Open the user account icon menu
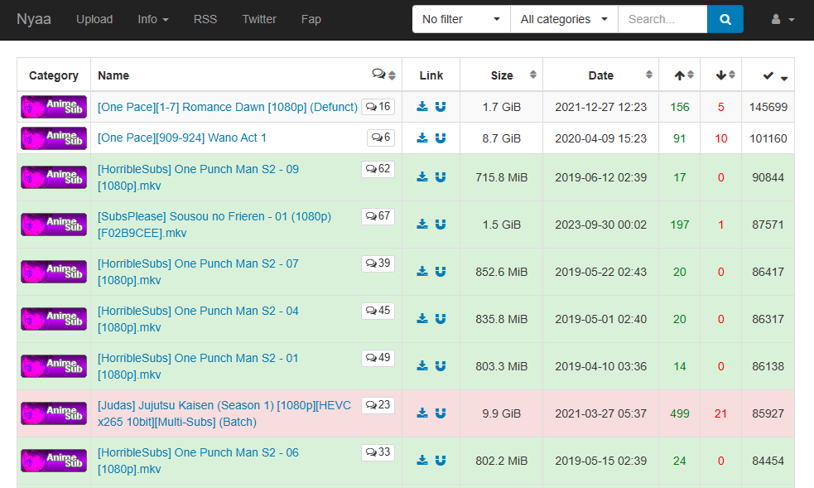814x488 pixels. coord(783,19)
